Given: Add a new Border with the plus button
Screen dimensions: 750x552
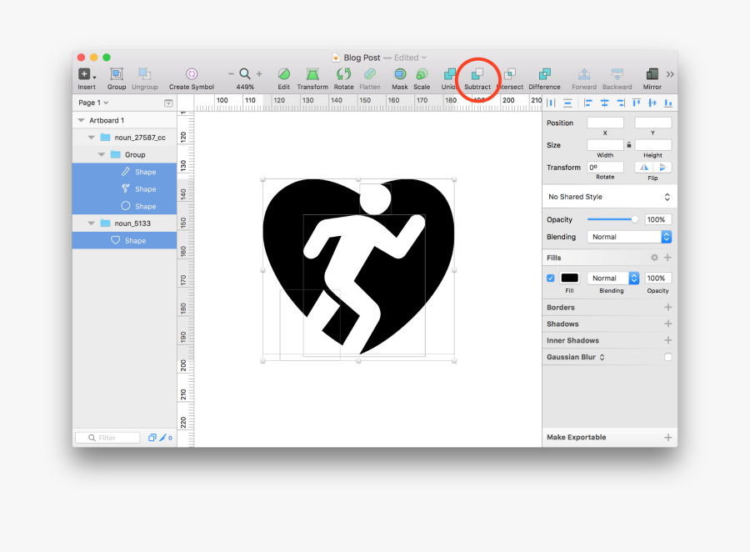Looking at the screenshot, I should (667, 307).
